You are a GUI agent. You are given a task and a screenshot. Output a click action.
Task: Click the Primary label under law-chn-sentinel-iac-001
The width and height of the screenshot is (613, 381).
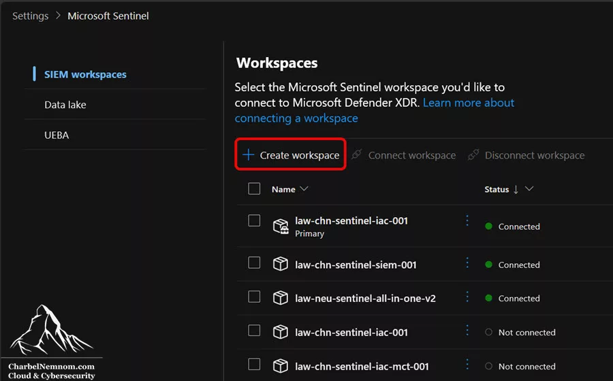coord(309,233)
